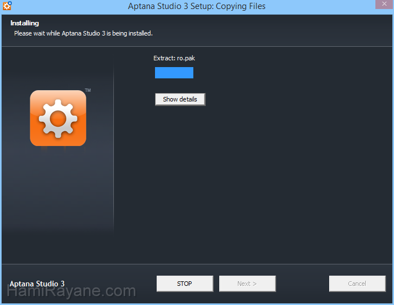Click 'Please wait while Aptana Studio 3' message
394x305 pixels.
pyautogui.click(x=83, y=33)
